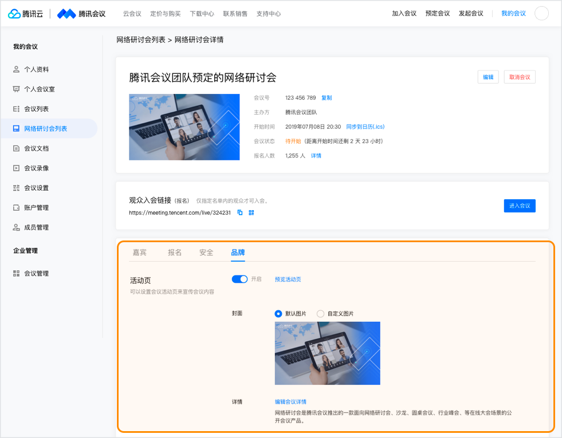
Task: Open 成员管理 sidebar item
Action: point(36,227)
